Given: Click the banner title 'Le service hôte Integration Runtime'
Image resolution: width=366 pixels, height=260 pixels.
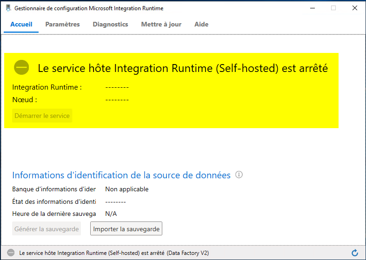Looking at the screenshot, I should 183,68.
